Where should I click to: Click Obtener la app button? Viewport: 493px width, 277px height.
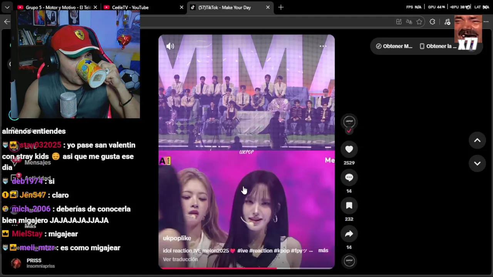coord(438,46)
